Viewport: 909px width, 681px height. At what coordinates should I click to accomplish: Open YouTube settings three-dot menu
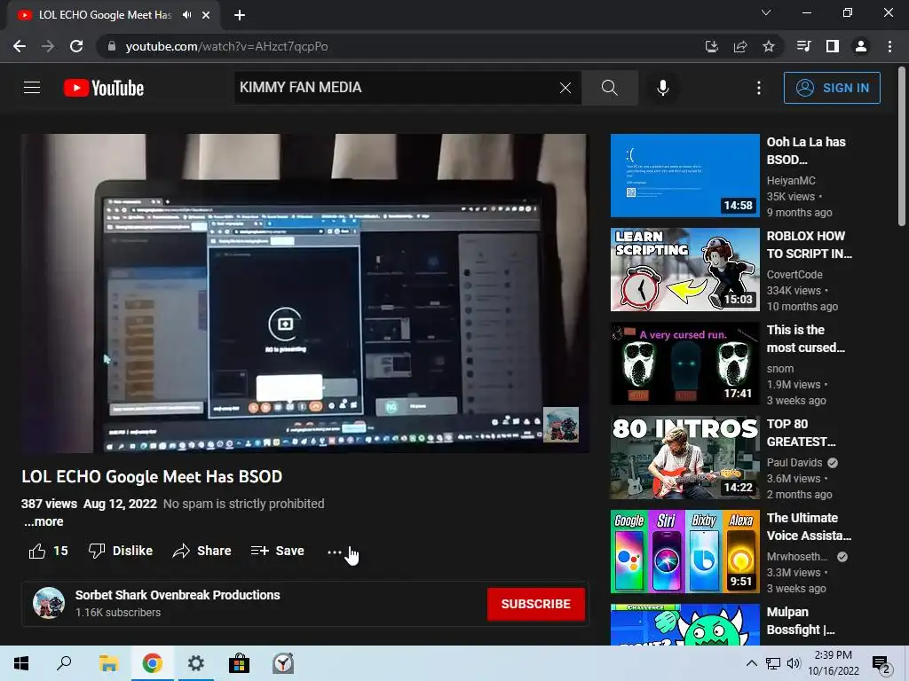click(759, 88)
